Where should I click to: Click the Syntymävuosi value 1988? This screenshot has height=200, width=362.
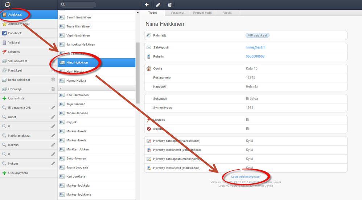pyautogui.click(x=250, y=108)
